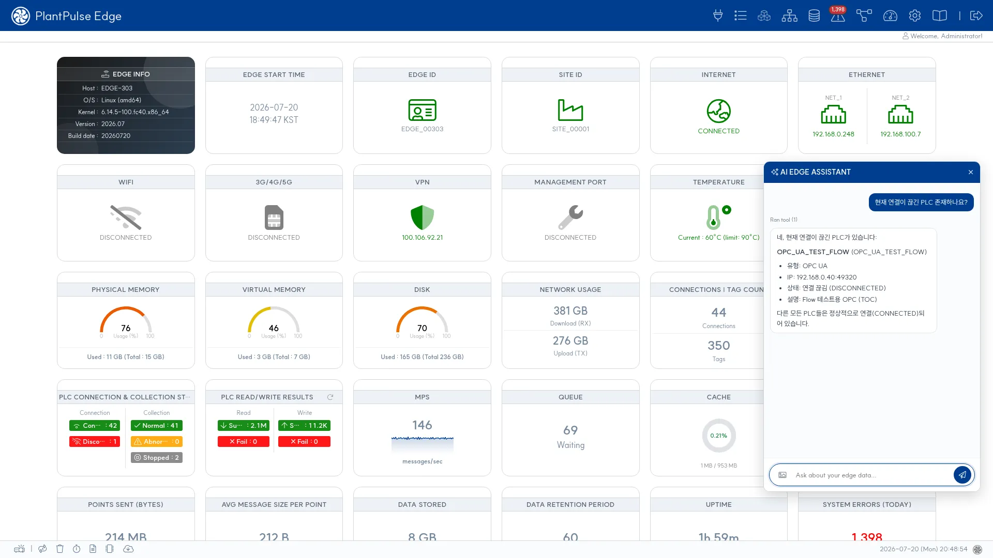Refresh PLC Read/Write Results
Screen dimensions: 993x558
tap(330, 397)
